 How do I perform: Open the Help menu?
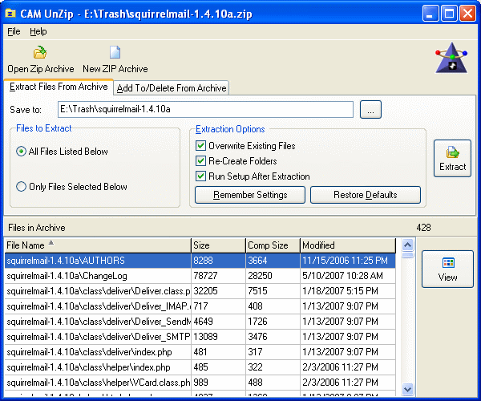click(x=38, y=31)
